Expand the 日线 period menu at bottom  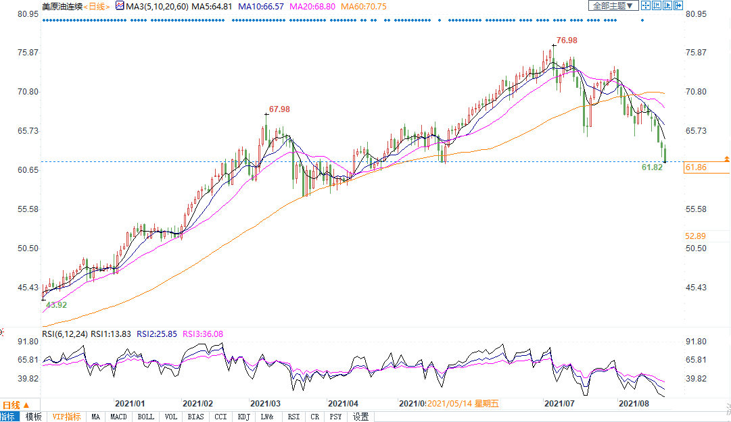11,405
